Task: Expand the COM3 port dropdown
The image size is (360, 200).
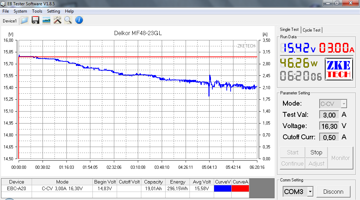Action: 310,192
